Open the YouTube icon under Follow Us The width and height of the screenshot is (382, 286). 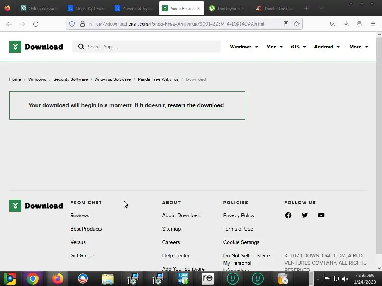click(x=321, y=215)
